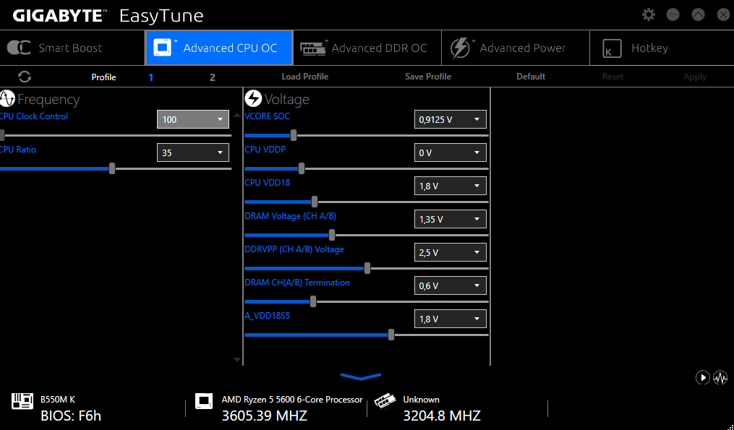The width and height of the screenshot is (734, 430).
Task: Switch to the Smart Boost tab
Action: coord(72,48)
